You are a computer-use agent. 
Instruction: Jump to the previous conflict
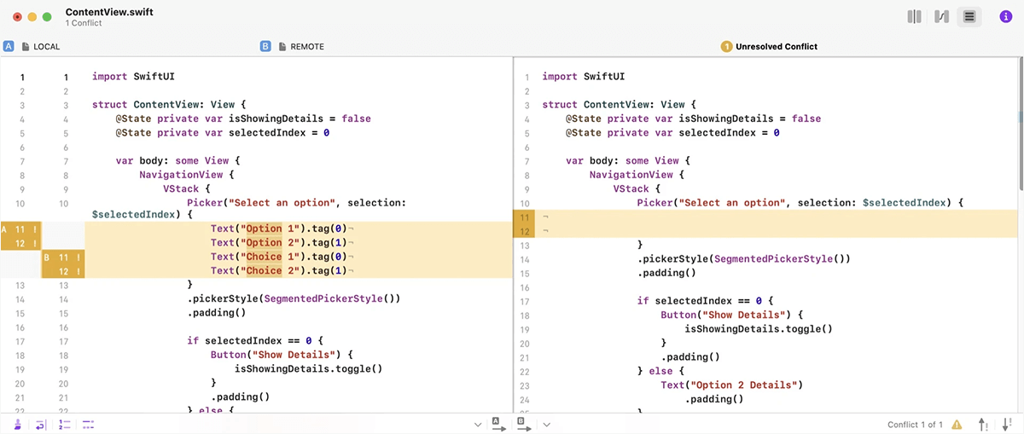pos(983,424)
